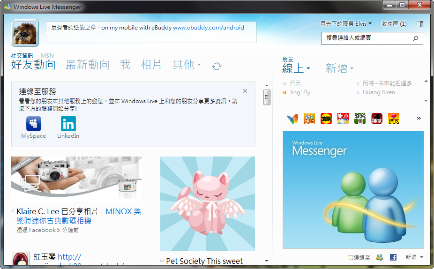434x269 pixels.
Task: Open the 月光下的嘆息 Elvis status dropdown
Action: [370, 23]
